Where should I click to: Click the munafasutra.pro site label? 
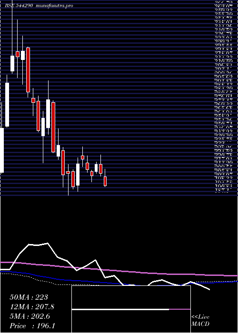click(55, 6)
